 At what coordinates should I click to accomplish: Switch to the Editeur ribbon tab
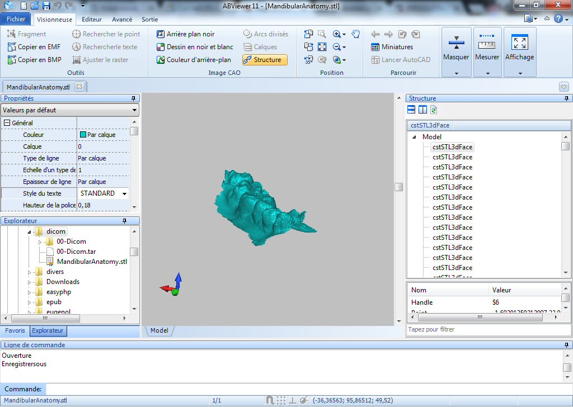pyautogui.click(x=92, y=19)
